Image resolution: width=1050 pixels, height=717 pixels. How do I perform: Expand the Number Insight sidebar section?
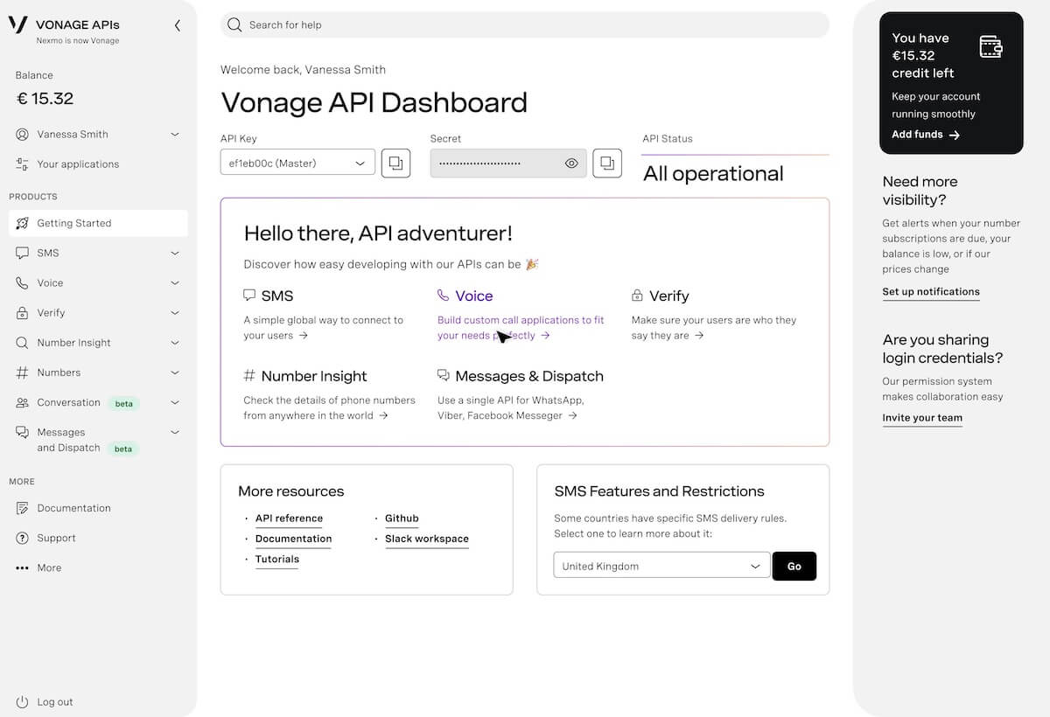[174, 343]
